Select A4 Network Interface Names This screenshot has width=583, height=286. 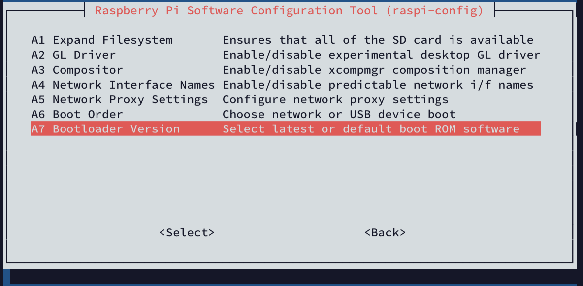[x=123, y=85]
